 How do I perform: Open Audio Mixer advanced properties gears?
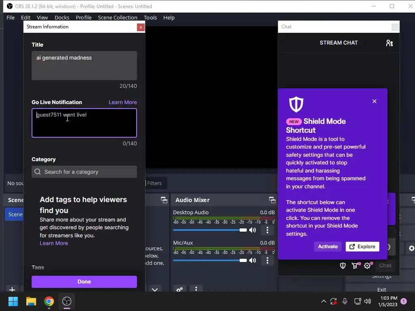click(x=180, y=289)
